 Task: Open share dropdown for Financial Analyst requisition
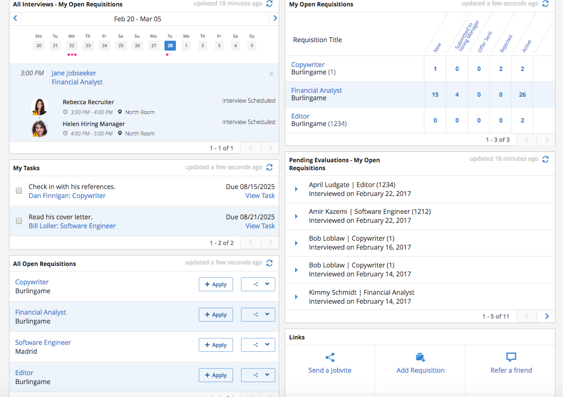click(258, 315)
